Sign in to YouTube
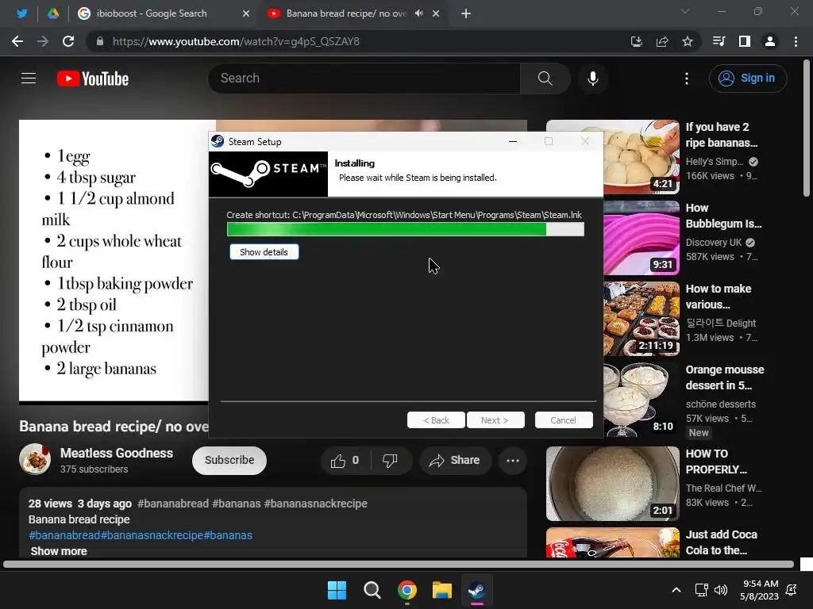The height and width of the screenshot is (609, 813). pyautogui.click(x=748, y=79)
